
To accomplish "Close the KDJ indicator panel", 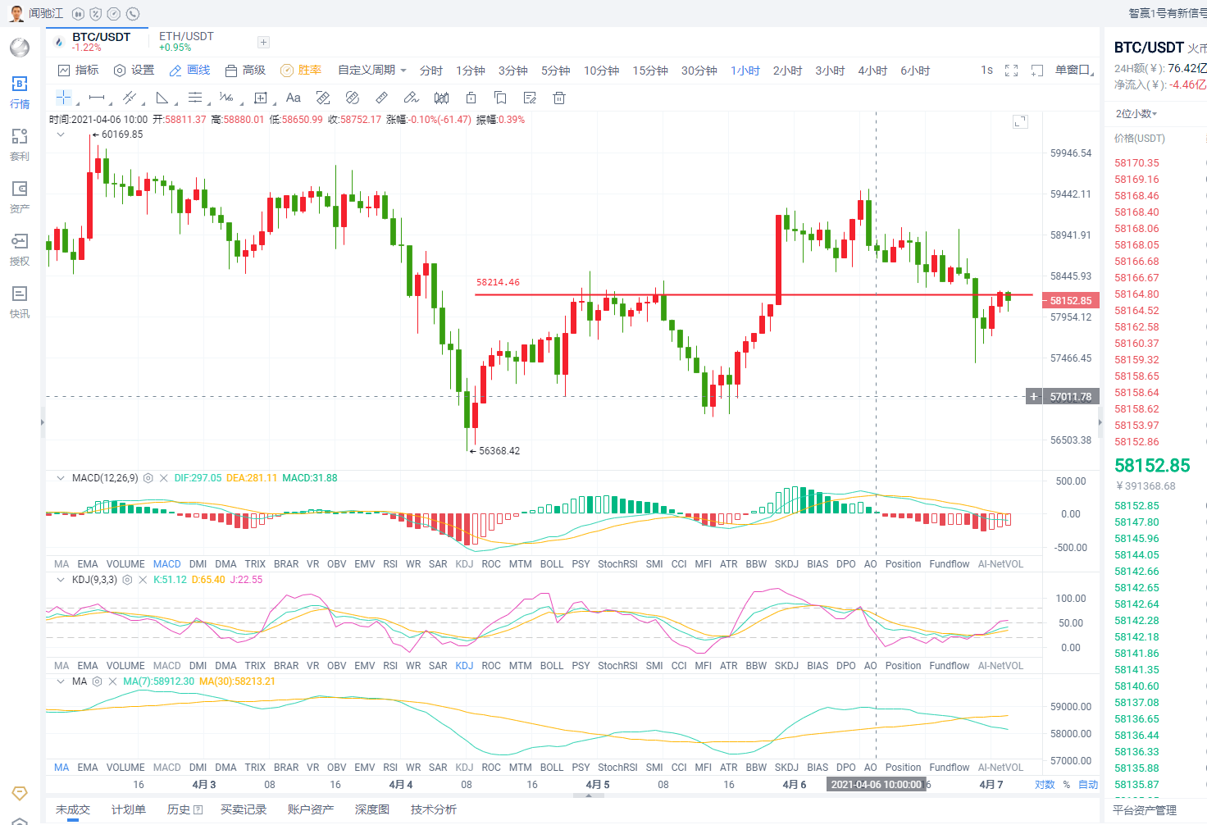I will click(143, 580).
